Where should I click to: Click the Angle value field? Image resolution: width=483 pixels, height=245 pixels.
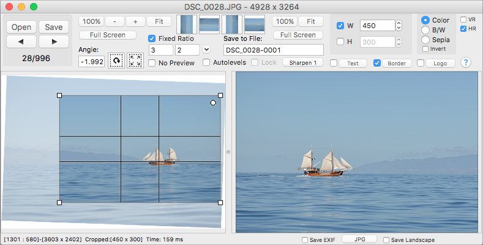click(x=91, y=62)
